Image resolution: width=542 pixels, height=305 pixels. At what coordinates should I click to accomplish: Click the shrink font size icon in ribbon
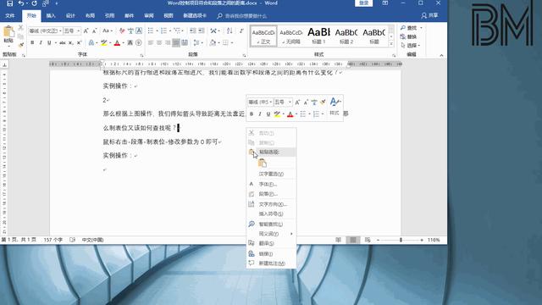click(94, 30)
